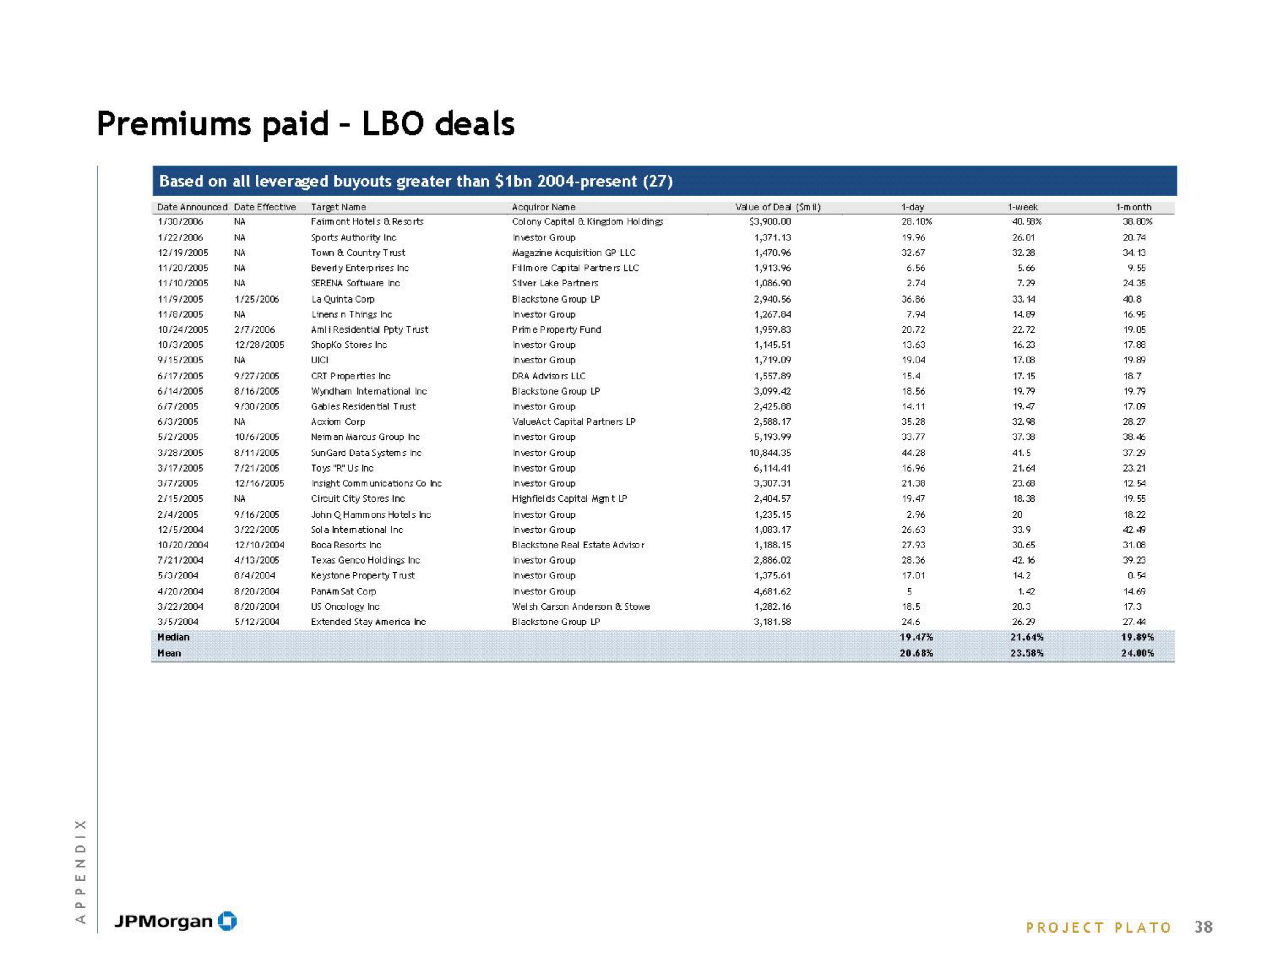
Task: Click the '10,844.35' deal value
Action: [x=770, y=453]
